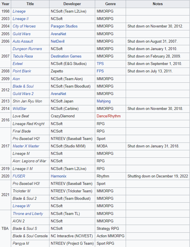This screenshot has height=247, width=190.
Task: Open the Guild Wars link
Action: [x=21, y=34]
